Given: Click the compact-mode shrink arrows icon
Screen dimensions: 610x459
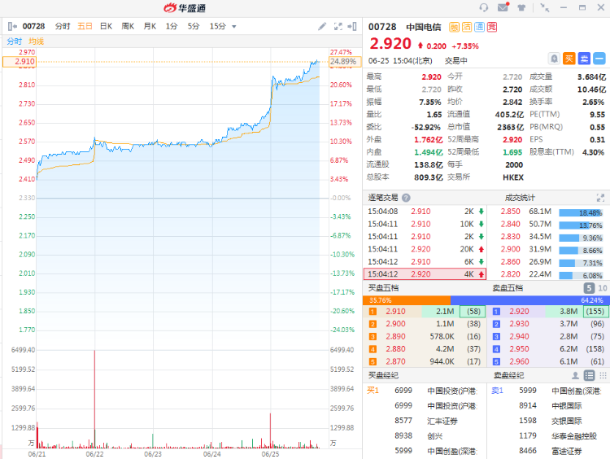Looking at the screenshot, I should 545,7.
